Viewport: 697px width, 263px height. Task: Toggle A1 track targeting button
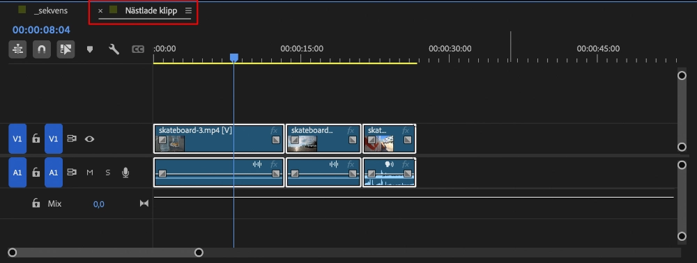pyautogui.click(x=54, y=173)
